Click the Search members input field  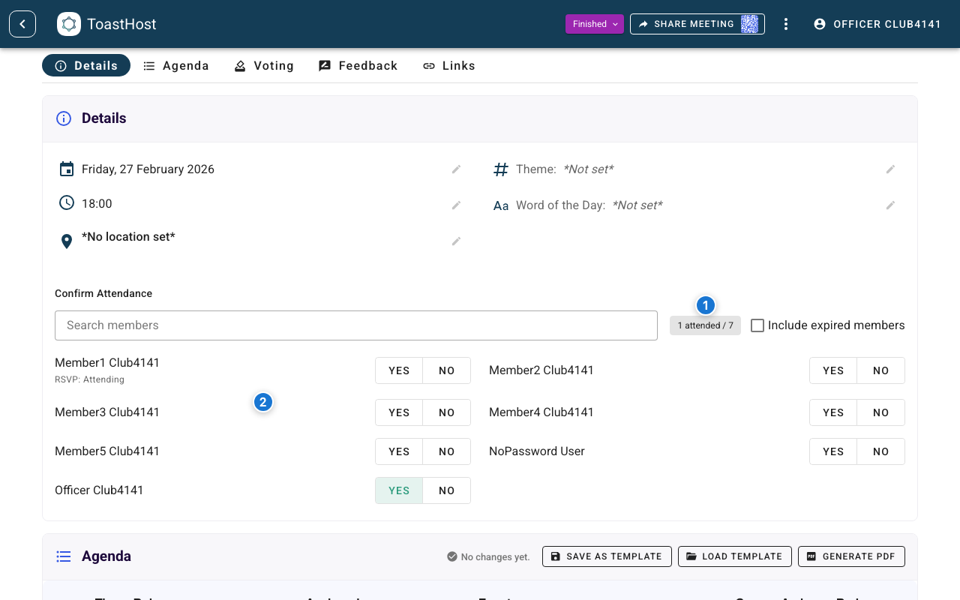355,325
